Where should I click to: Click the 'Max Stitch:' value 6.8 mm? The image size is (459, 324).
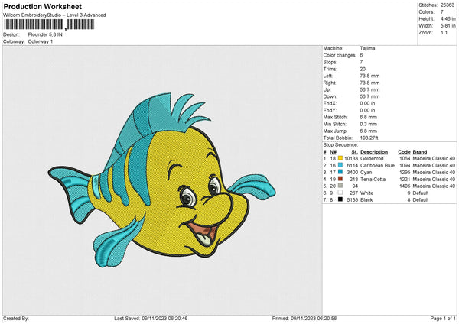click(x=369, y=117)
